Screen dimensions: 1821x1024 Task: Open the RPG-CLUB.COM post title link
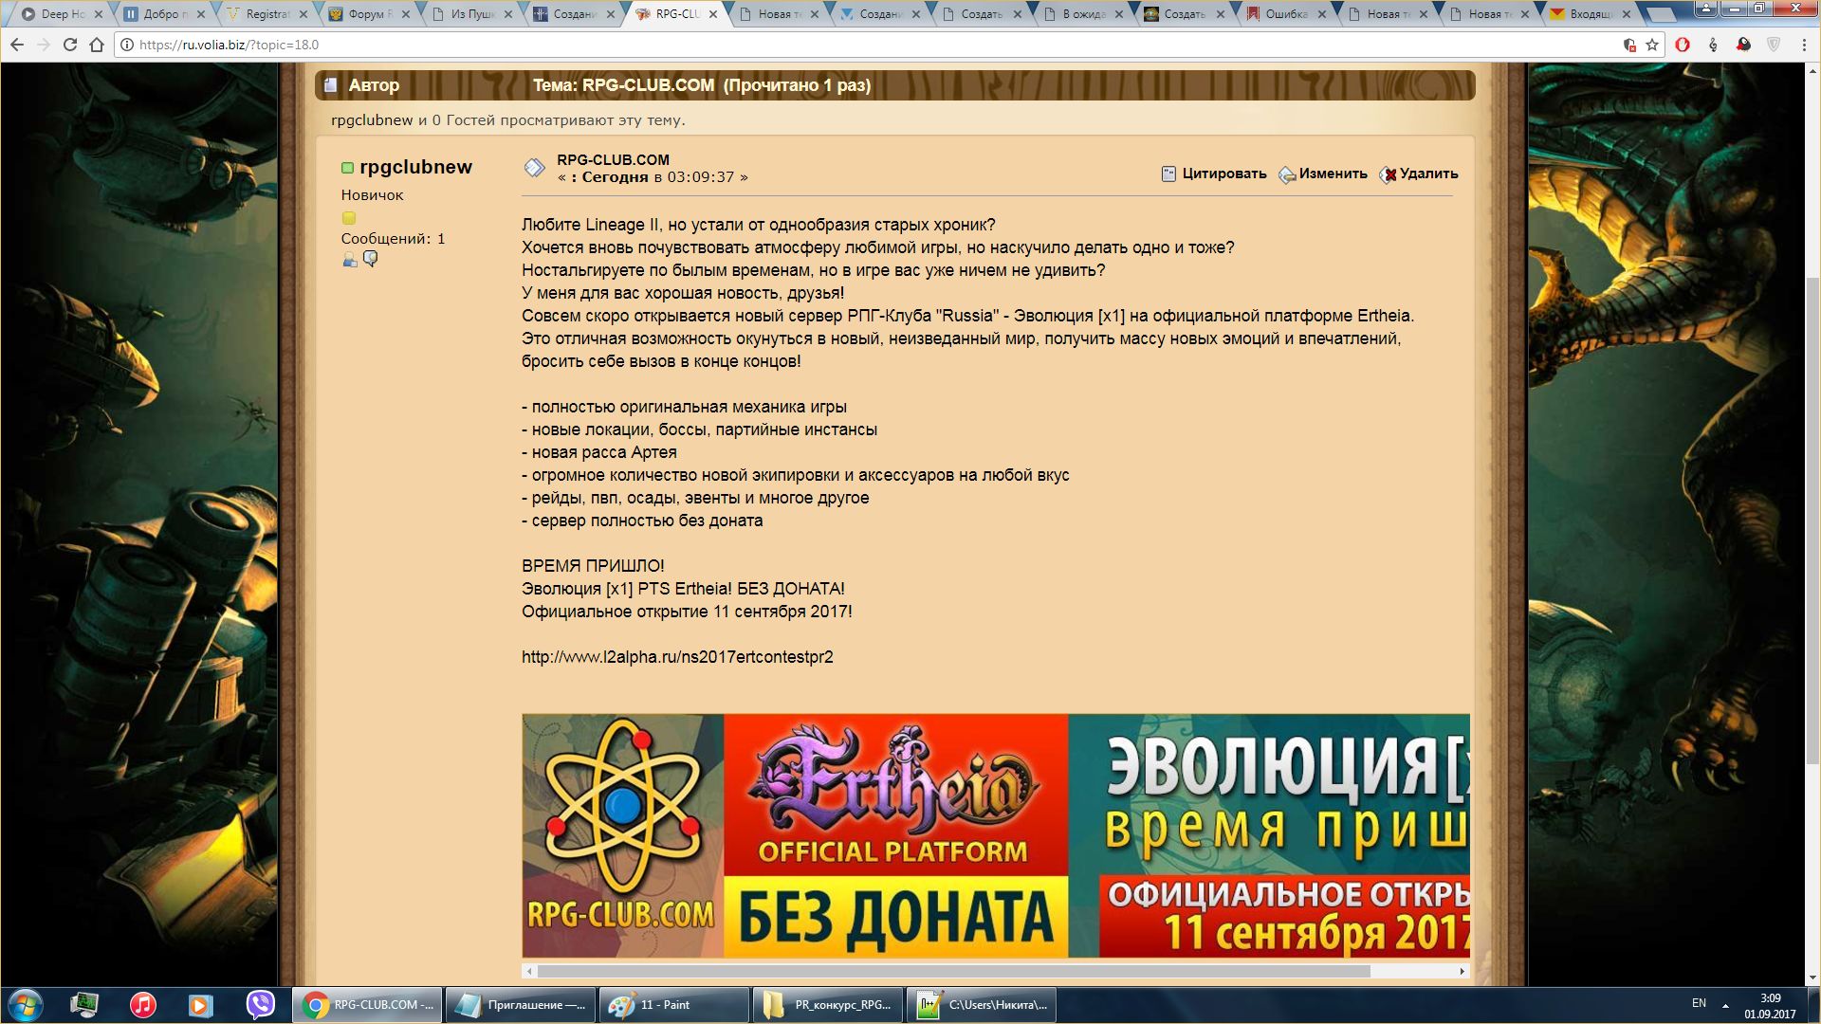tap(613, 159)
